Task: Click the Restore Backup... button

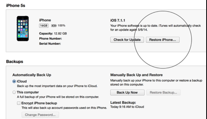Action: pos(163,93)
